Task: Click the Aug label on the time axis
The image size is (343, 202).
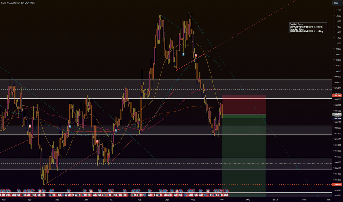Action: [x=139, y=199]
